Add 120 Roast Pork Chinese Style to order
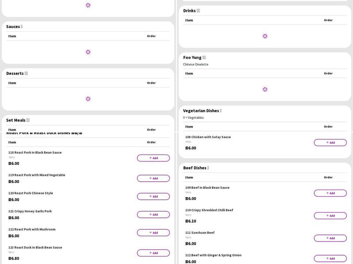Viewport: 353px width, 264px height. [x=153, y=197]
